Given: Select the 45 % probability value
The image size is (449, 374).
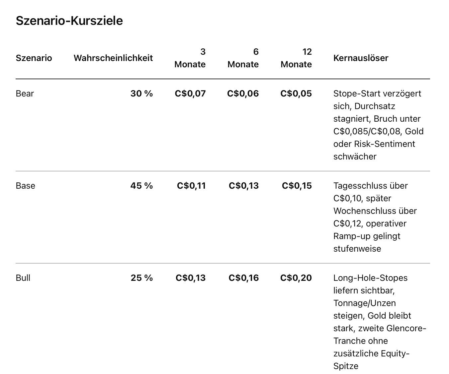Looking at the screenshot, I should 142,186.
